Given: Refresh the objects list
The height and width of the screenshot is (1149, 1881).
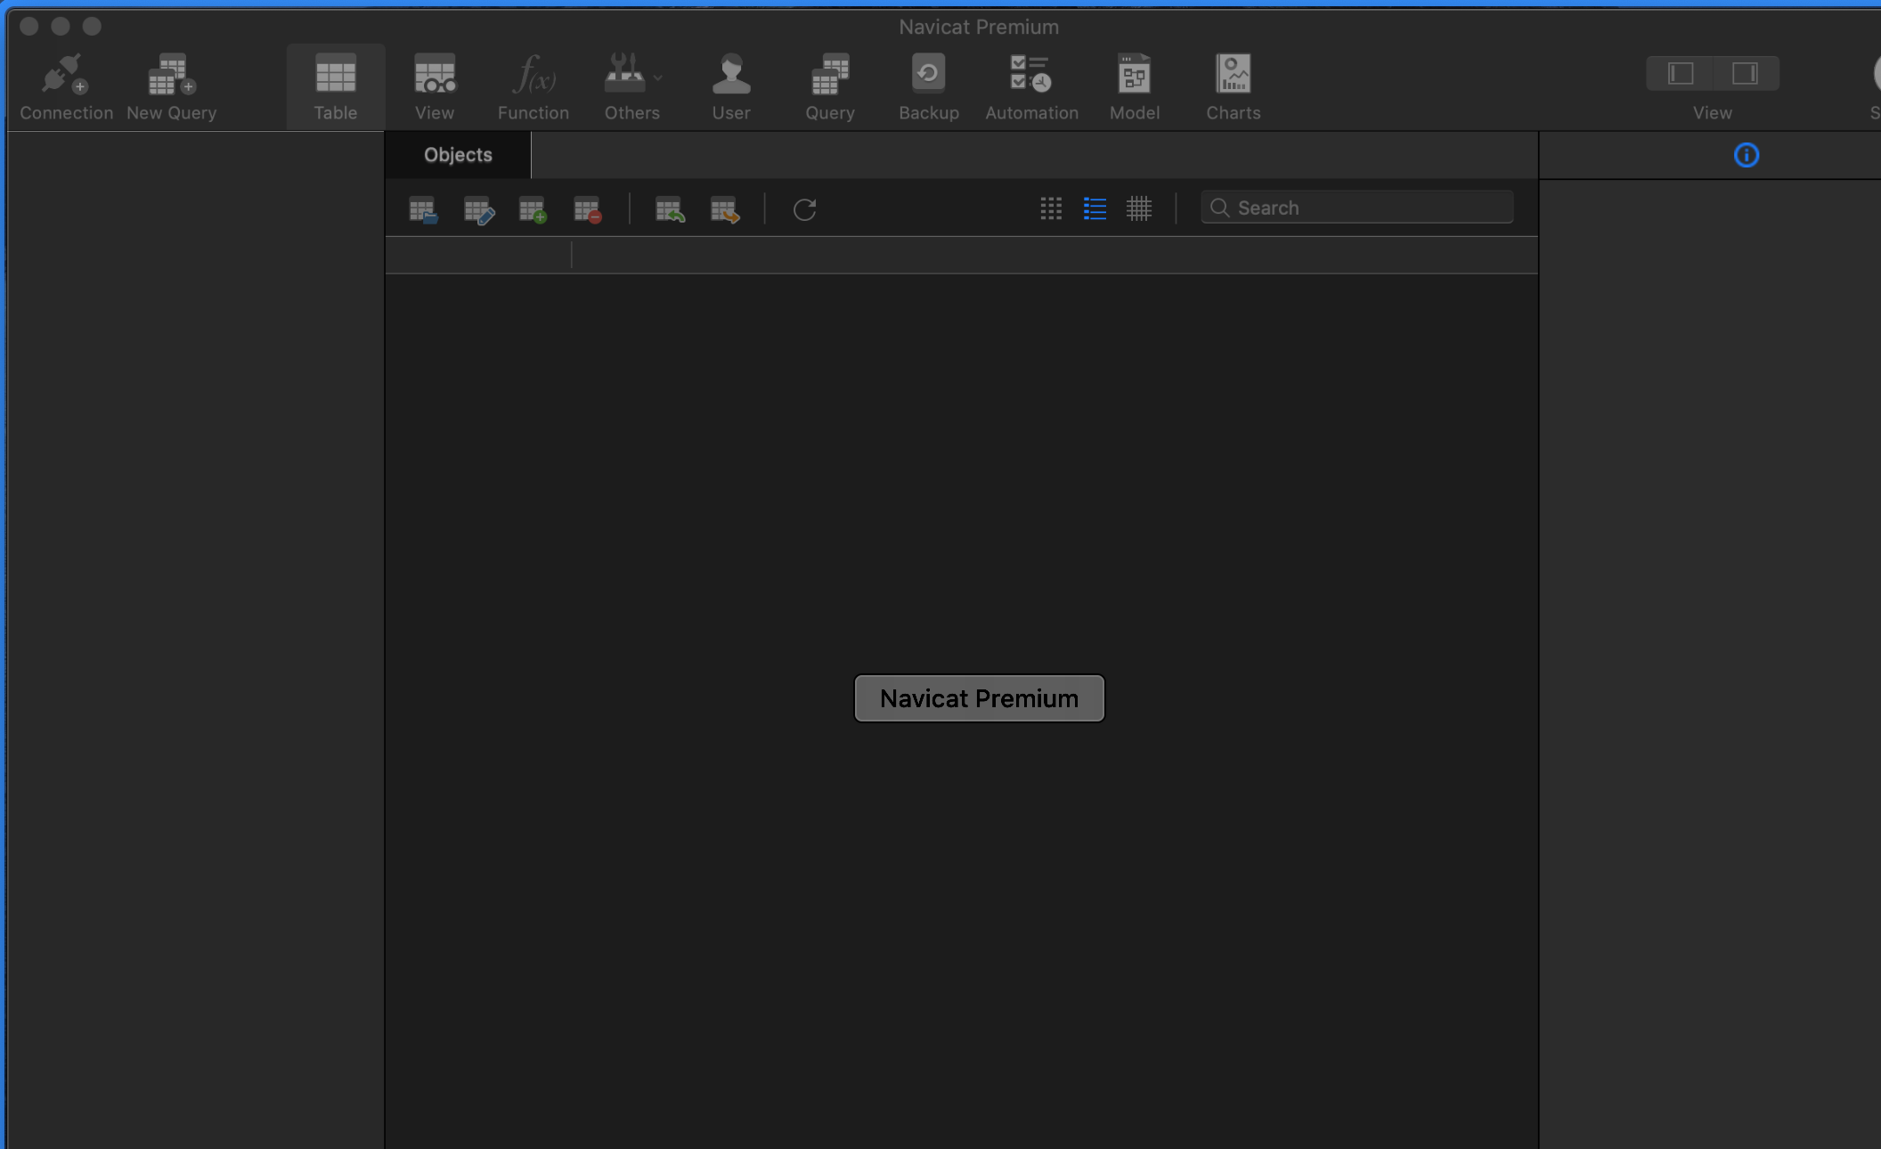Looking at the screenshot, I should pos(804,209).
